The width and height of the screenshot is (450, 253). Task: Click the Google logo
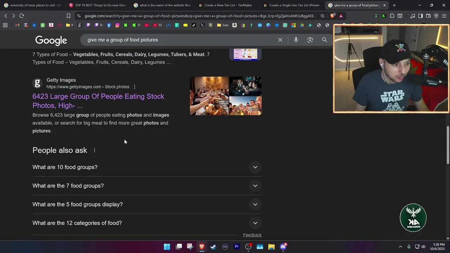tap(51, 40)
